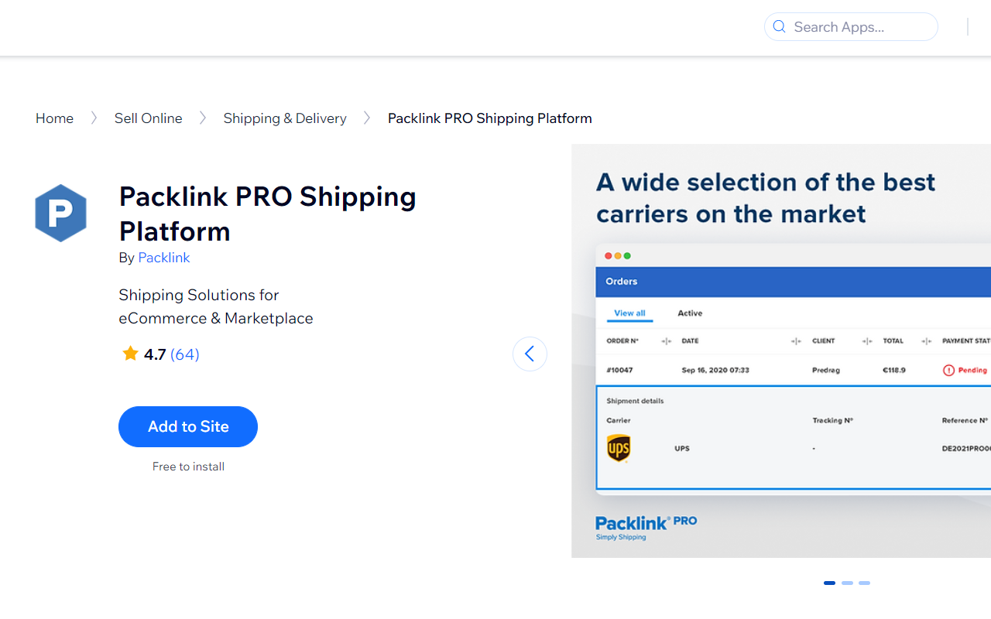Click the yellow star rating icon
991x619 pixels.
(130, 353)
